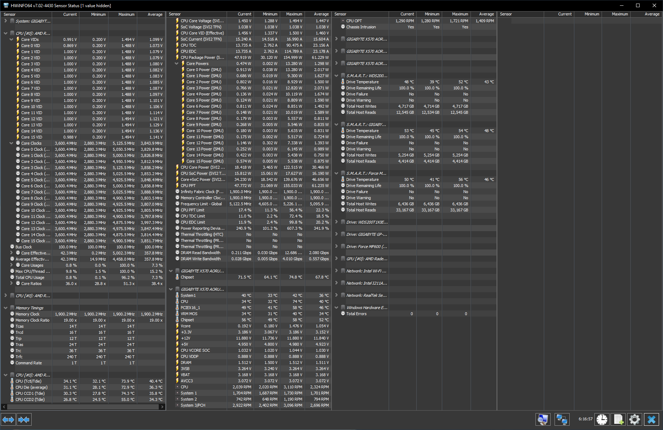Click the thermometer icon of WDS200 Drive Temperature
The height and width of the screenshot is (430, 663).
(x=343, y=82)
